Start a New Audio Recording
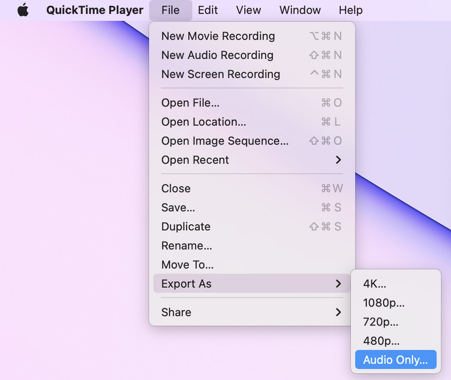This screenshot has width=451, height=380. (252, 55)
